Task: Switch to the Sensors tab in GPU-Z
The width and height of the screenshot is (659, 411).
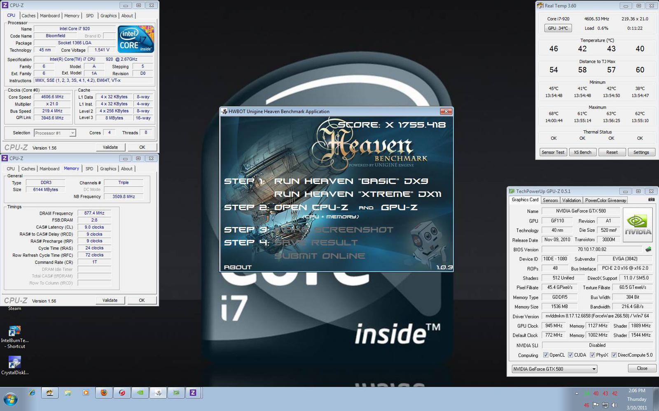Action: point(550,200)
